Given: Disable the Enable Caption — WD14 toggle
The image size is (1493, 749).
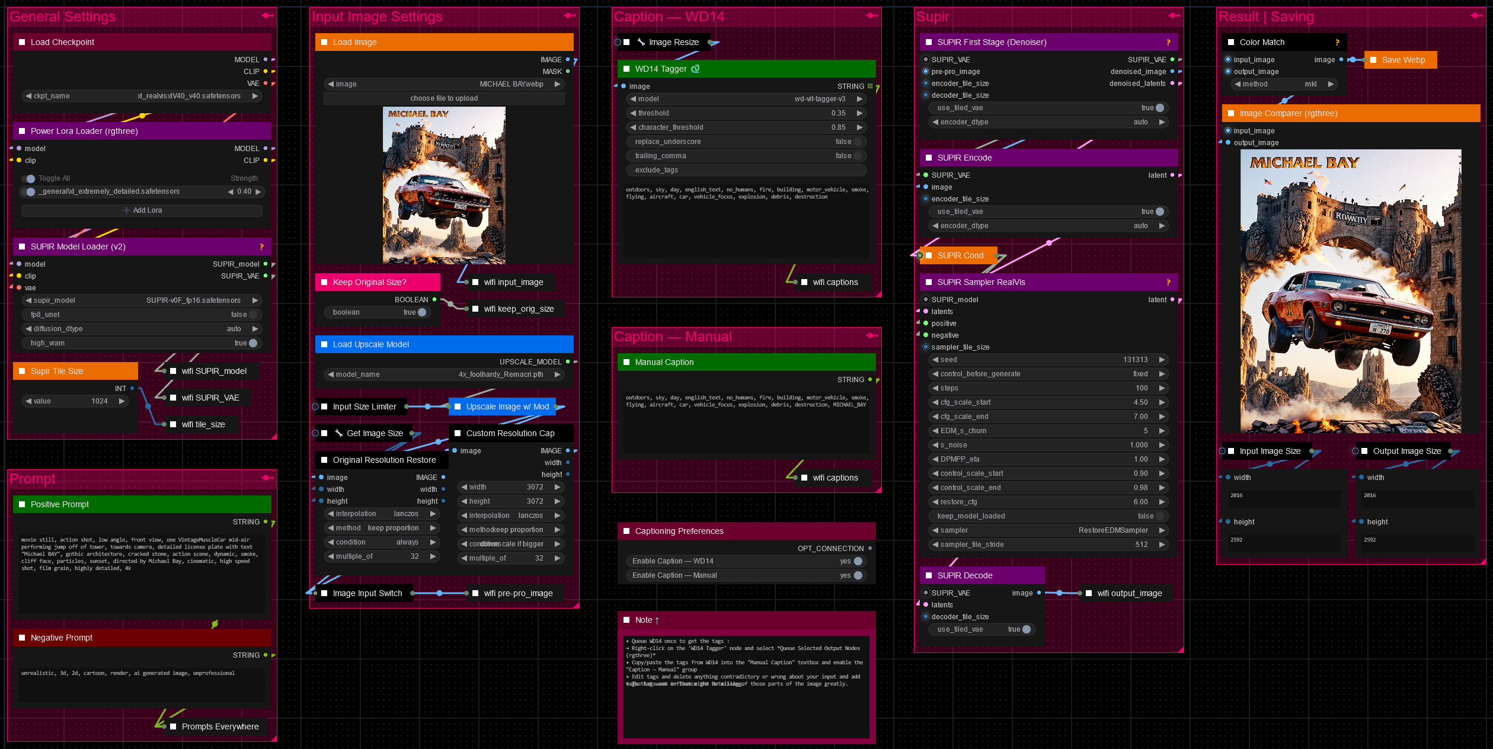Looking at the screenshot, I should 858,561.
